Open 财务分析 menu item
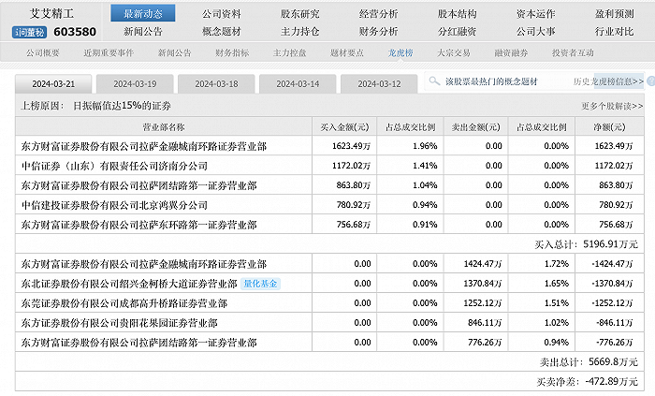 [378, 31]
